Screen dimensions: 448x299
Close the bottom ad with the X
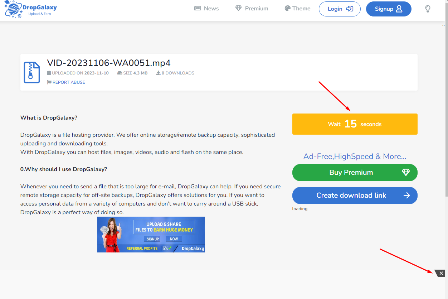click(x=441, y=273)
